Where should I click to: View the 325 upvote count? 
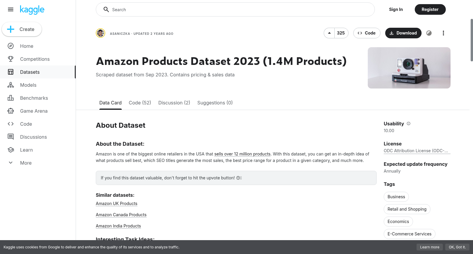coord(341,33)
